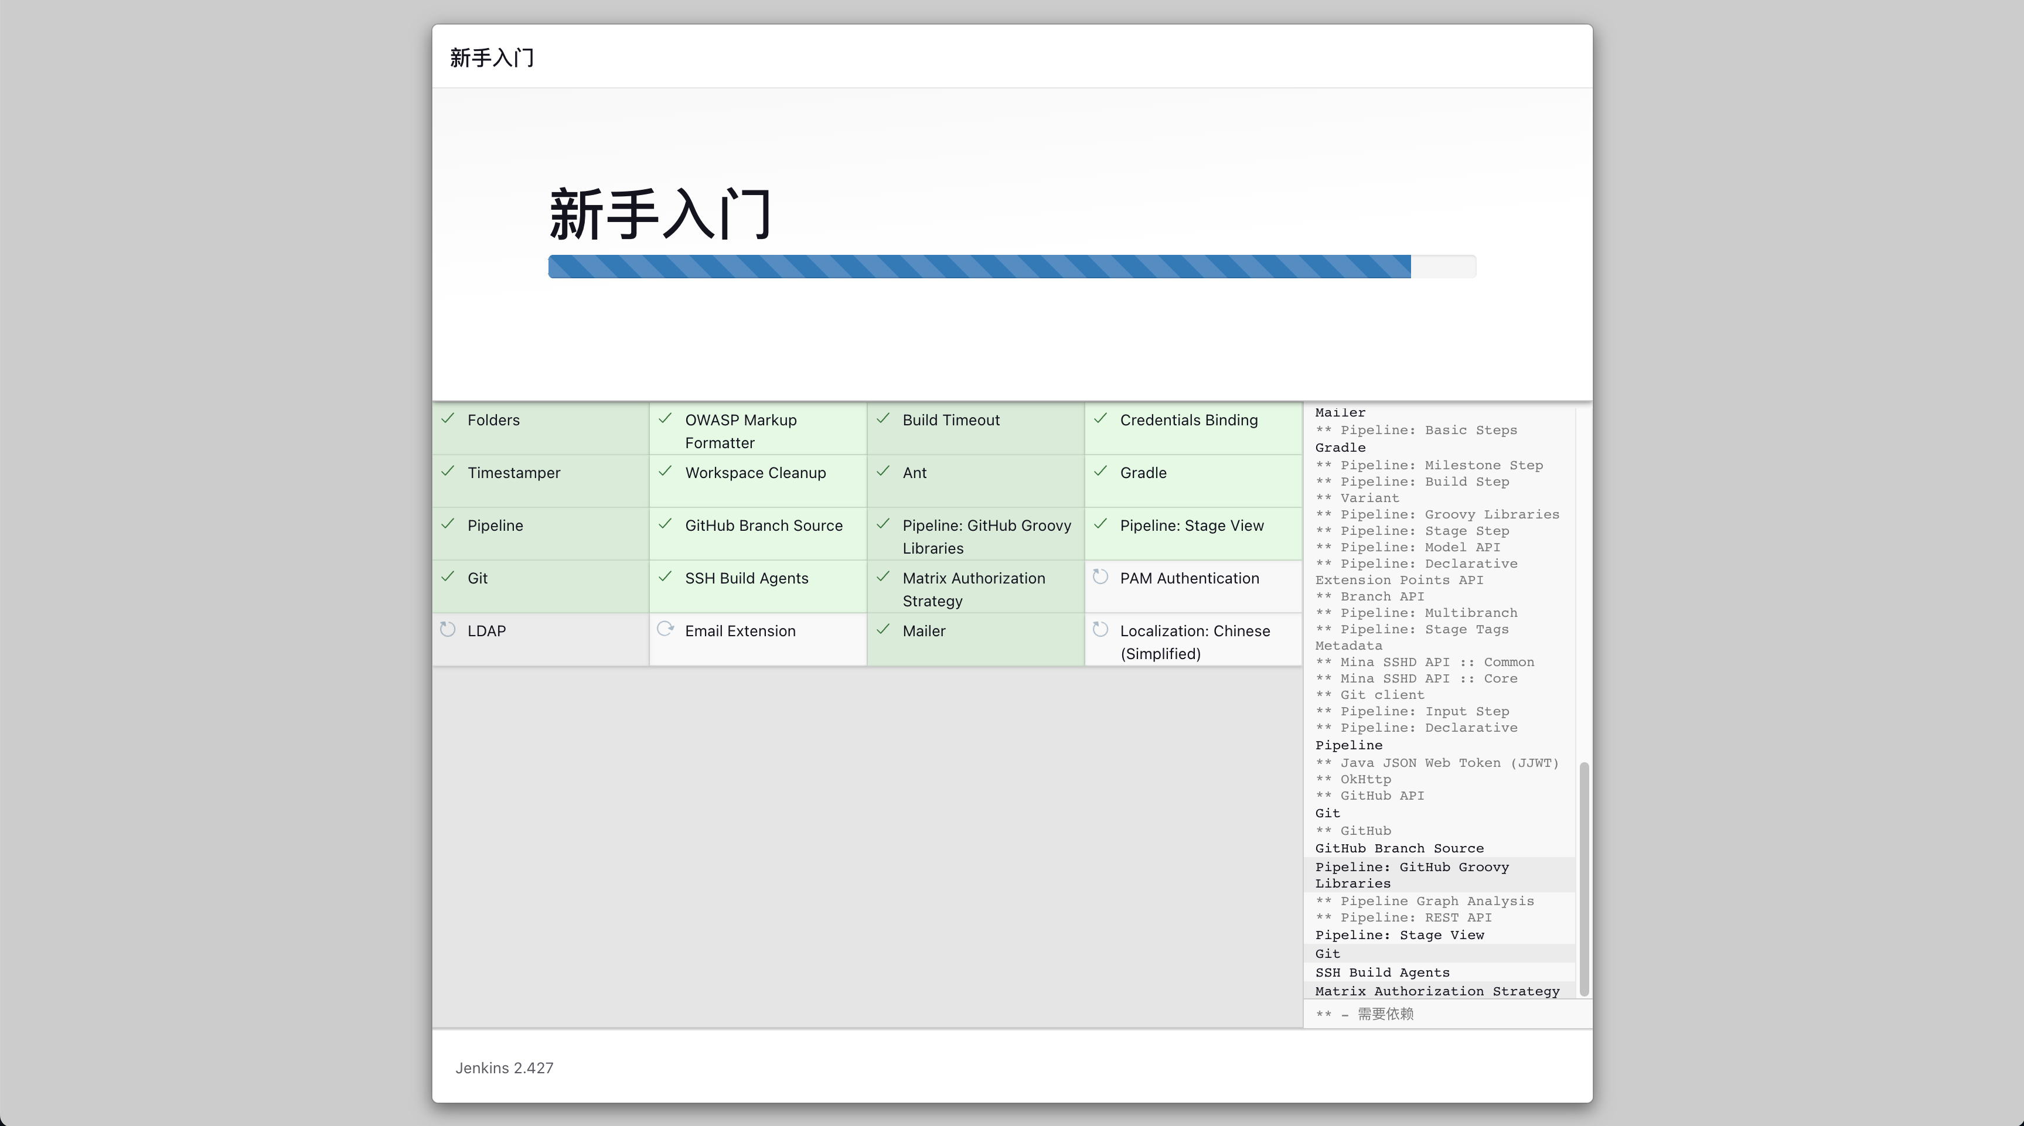The width and height of the screenshot is (2024, 1126).
Task: Click the Jenkins 2.427 version text
Action: click(x=505, y=1068)
